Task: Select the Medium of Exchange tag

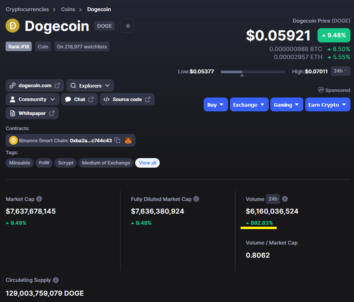Action: pos(106,163)
